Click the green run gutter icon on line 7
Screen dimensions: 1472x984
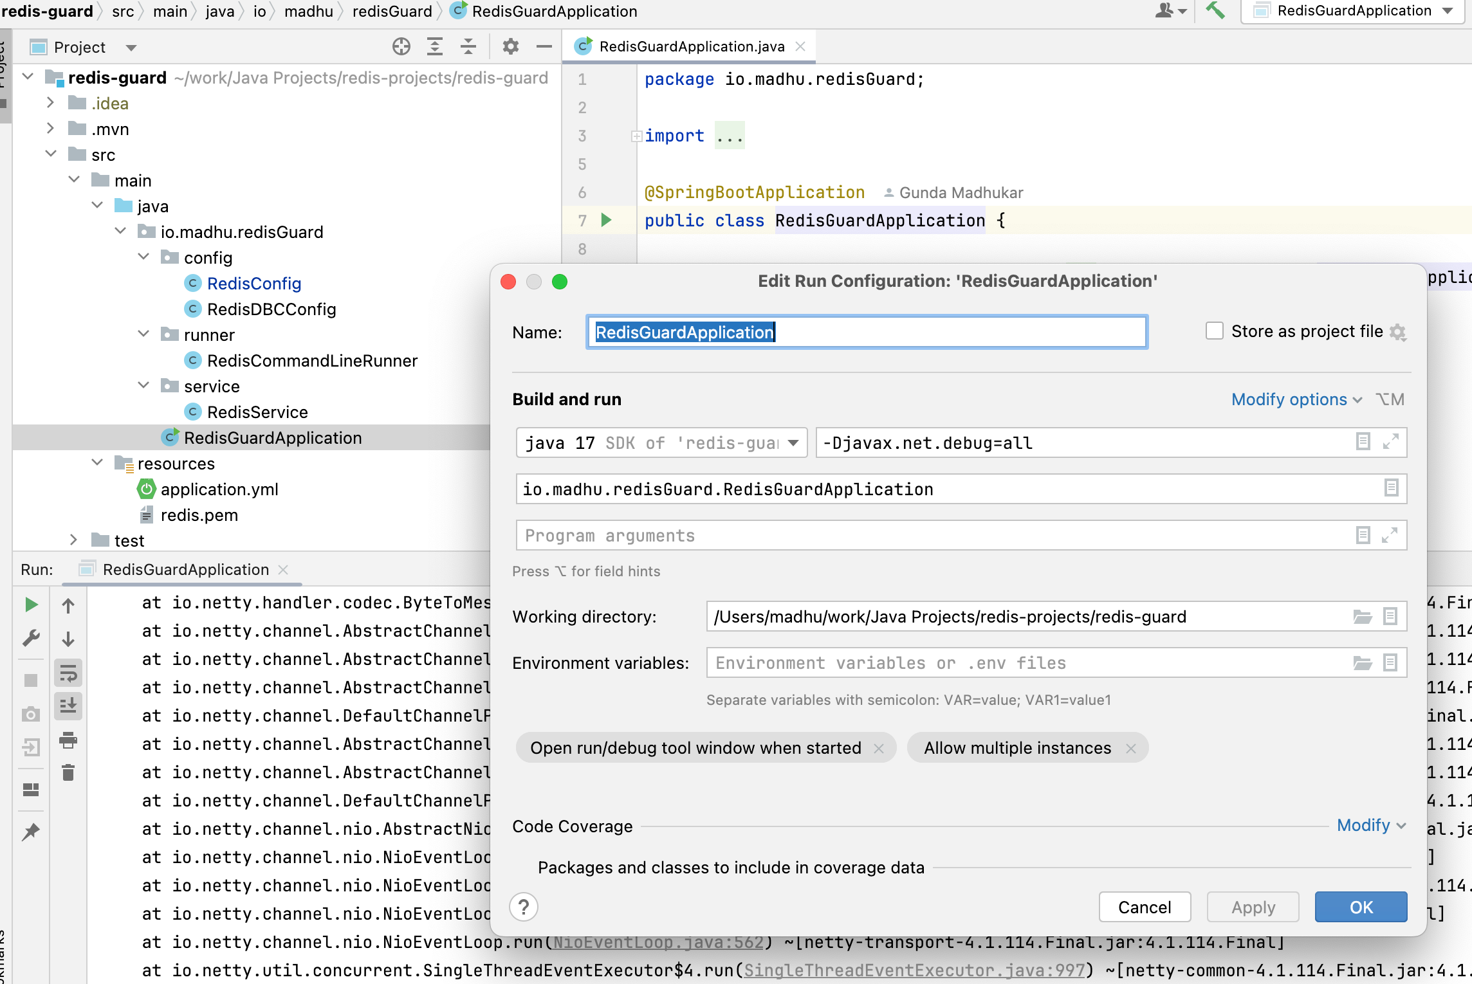pyautogui.click(x=606, y=220)
